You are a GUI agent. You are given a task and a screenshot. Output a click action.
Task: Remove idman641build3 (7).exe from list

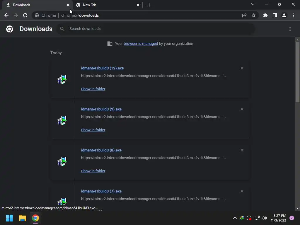pyautogui.click(x=242, y=191)
